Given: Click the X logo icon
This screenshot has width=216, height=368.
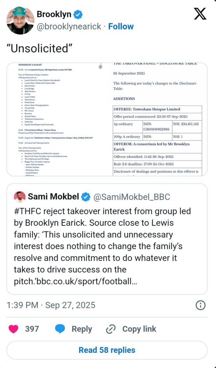Looking at the screenshot, I should pos(200,14).
